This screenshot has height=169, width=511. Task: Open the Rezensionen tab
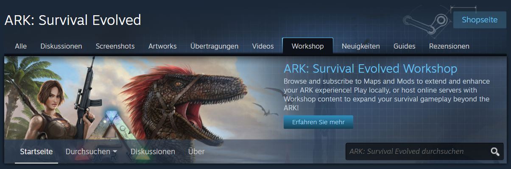(449, 46)
